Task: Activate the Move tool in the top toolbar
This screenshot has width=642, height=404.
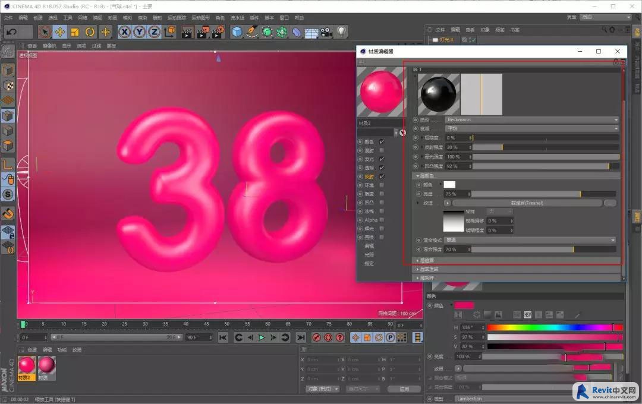Action: tap(60, 31)
